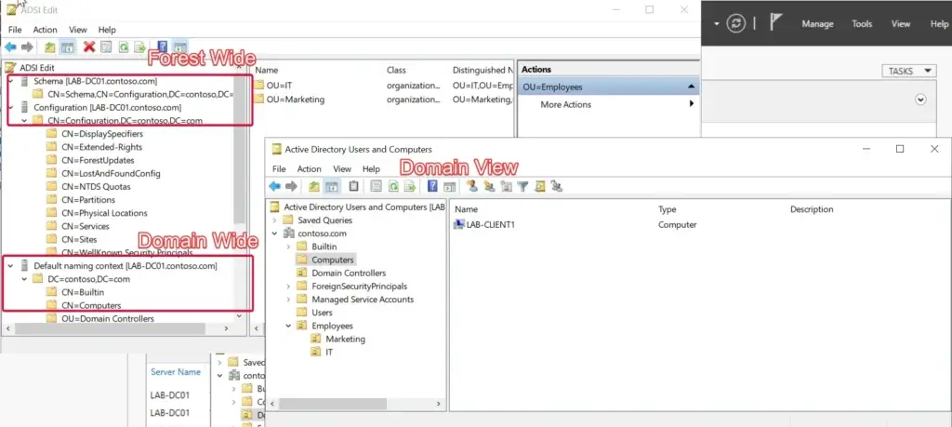
Task: Click the Refresh icon in Server Manager header
Action: tap(737, 23)
